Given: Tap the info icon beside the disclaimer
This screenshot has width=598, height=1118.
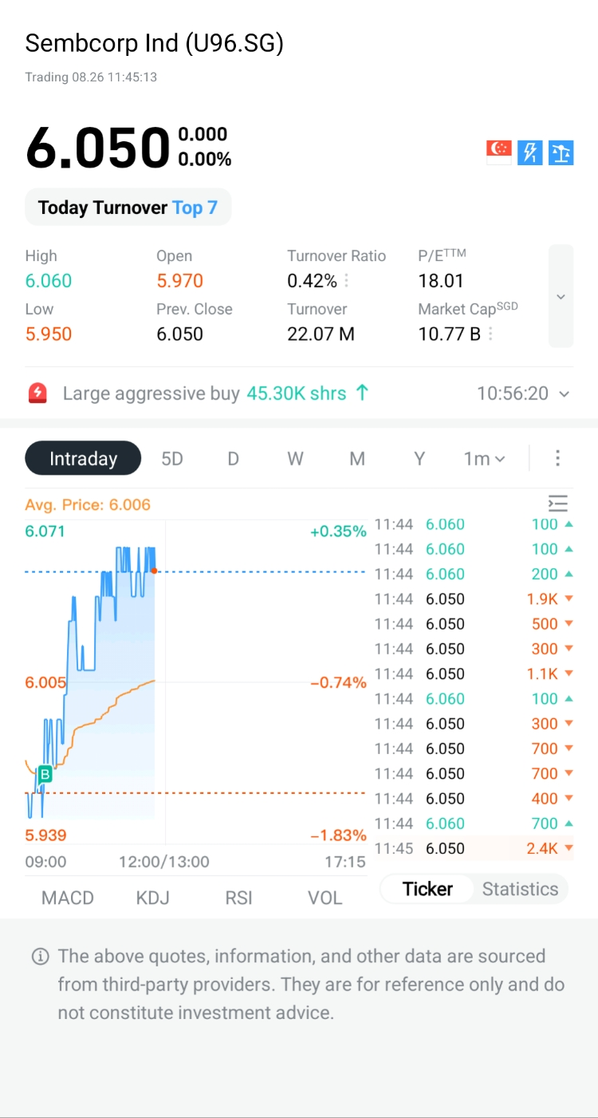Looking at the screenshot, I should pos(40,956).
